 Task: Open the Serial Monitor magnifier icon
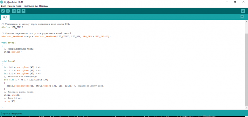[243, 11]
